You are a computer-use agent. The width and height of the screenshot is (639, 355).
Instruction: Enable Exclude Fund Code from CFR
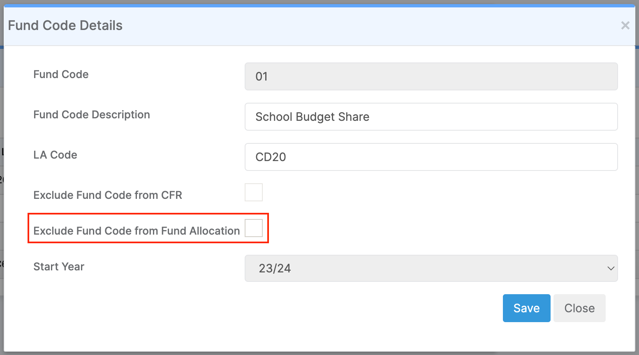click(254, 192)
